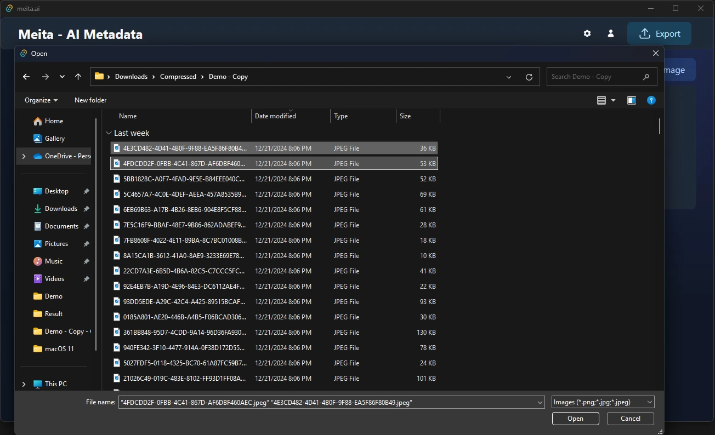The height and width of the screenshot is (435, 715).
Task: Refresh the Demo - Copy folder
Action: [529, 77]
